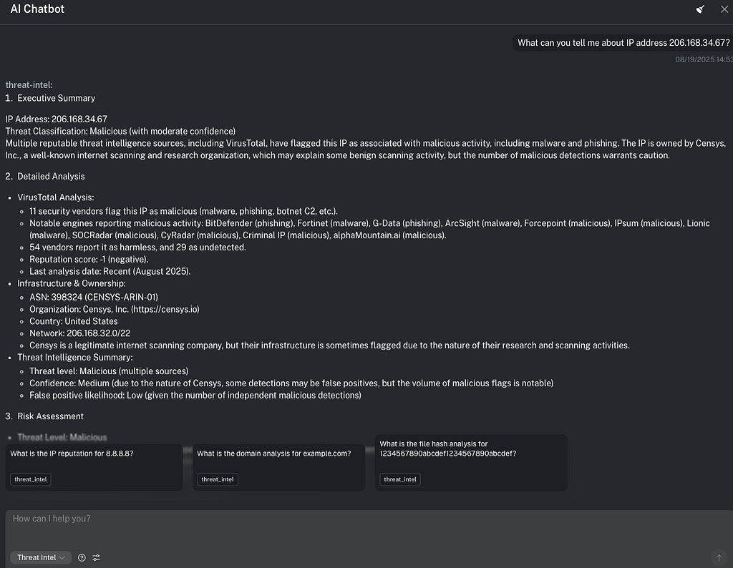Expand the Threat Intel agent dropdown

[42, 557]
